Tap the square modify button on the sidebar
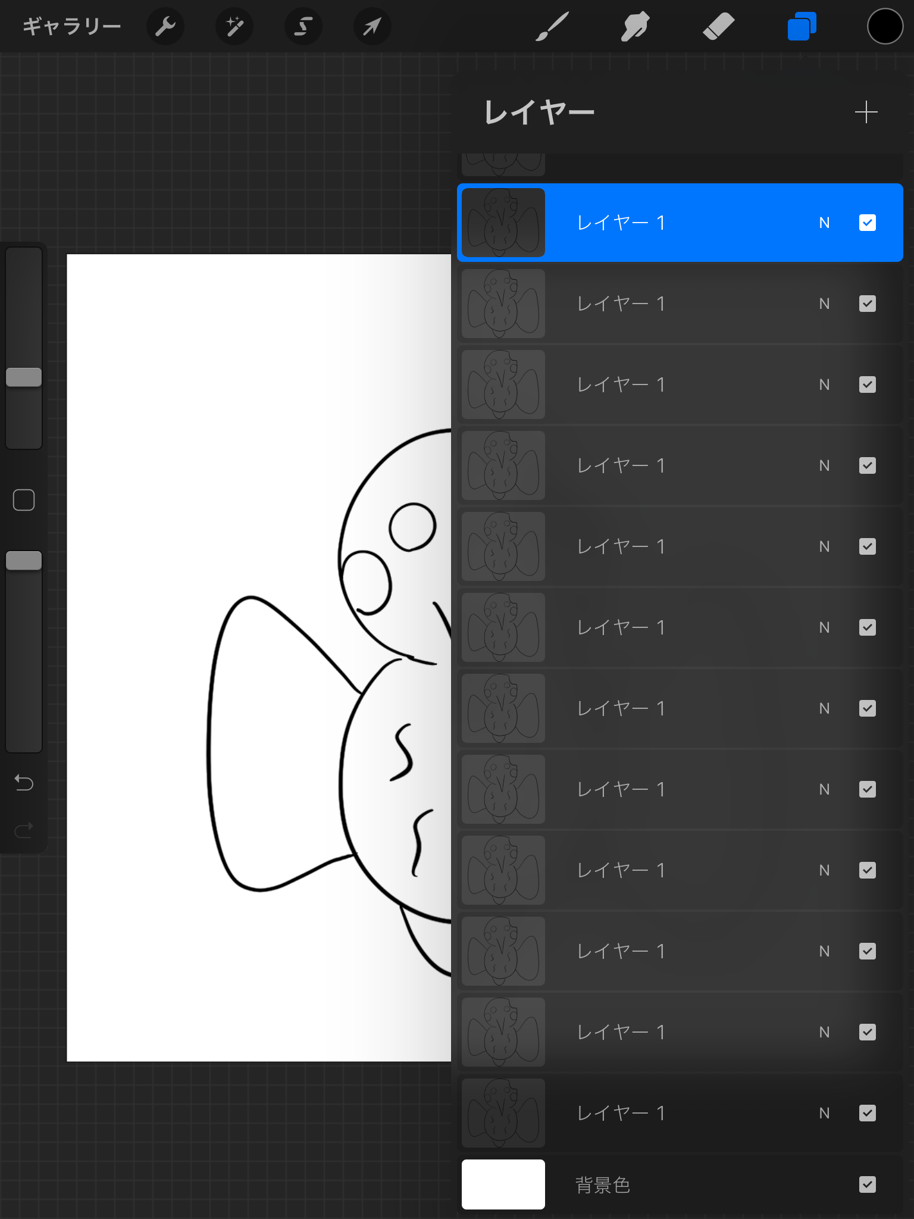The image size is (914, 1219). 24,500
